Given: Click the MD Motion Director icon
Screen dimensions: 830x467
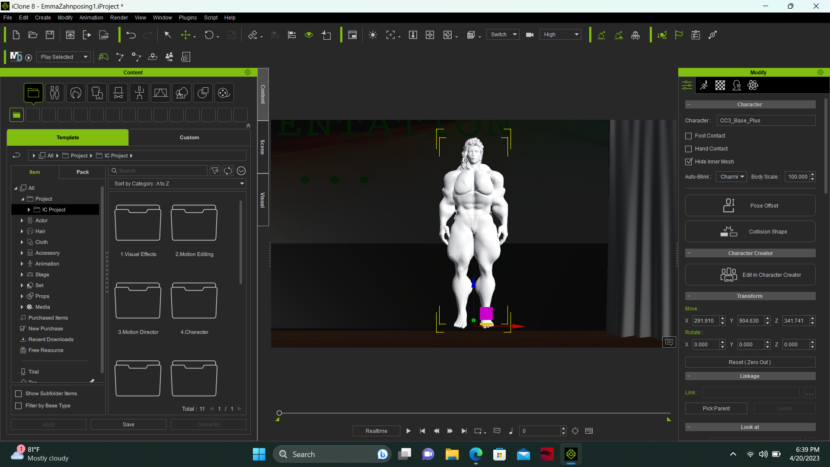Looking at the screenshot, I should 16,57.
